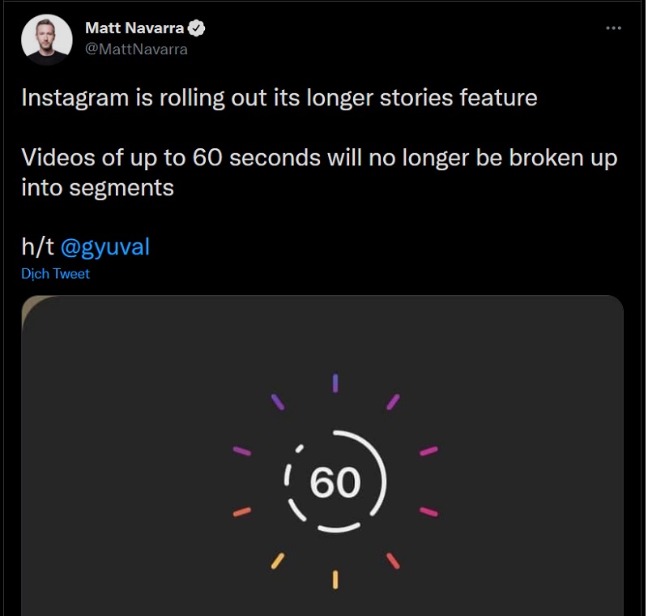This screenshot has width=648, height=616.
Task: Translate the post via "Dịch Tweet"
Action: pos(55,274)
